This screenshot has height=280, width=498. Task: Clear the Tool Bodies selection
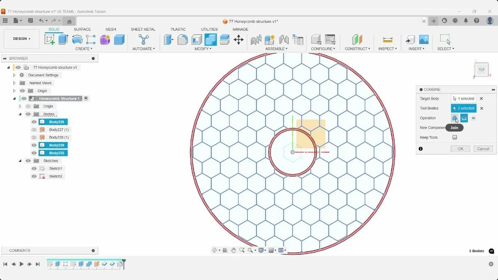[481, 108]
